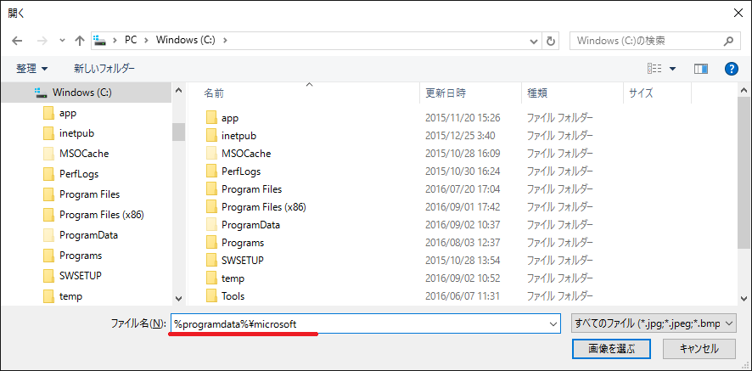The width and height of the screenshot is (752, 371).
Task: Sort by 更新日時 column header
Action: point(446,93)
